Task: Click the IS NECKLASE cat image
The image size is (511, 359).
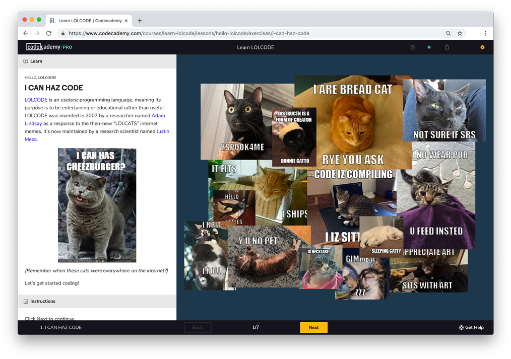Action: 321,268
